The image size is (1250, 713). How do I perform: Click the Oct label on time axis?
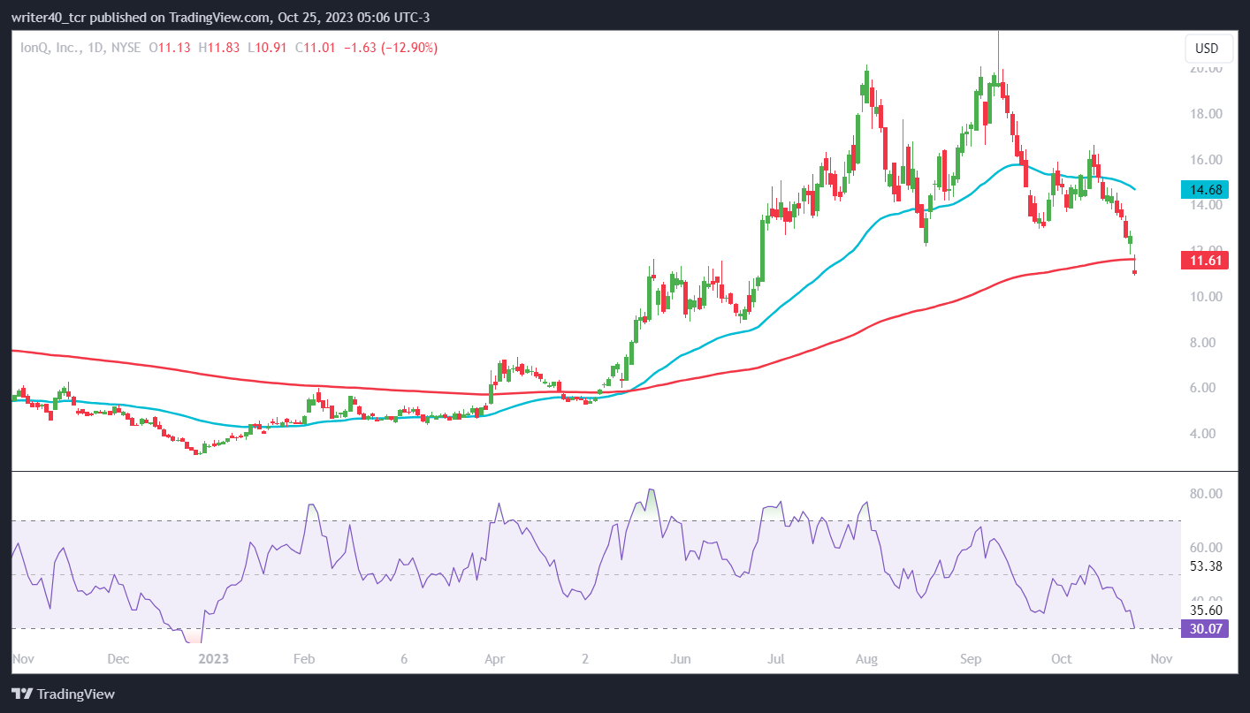1062,659
